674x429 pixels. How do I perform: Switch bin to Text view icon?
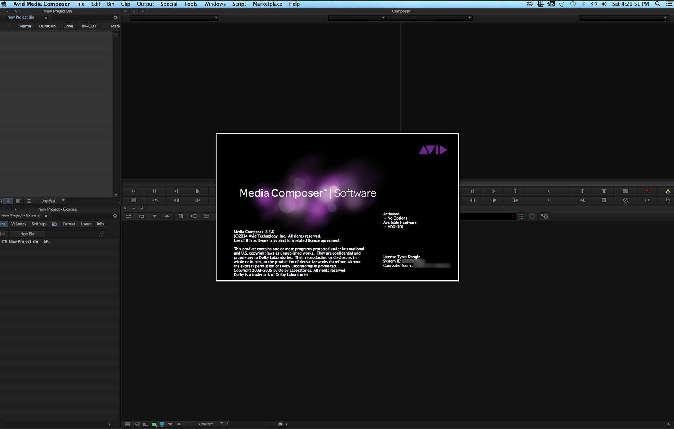tap(8, 201)
